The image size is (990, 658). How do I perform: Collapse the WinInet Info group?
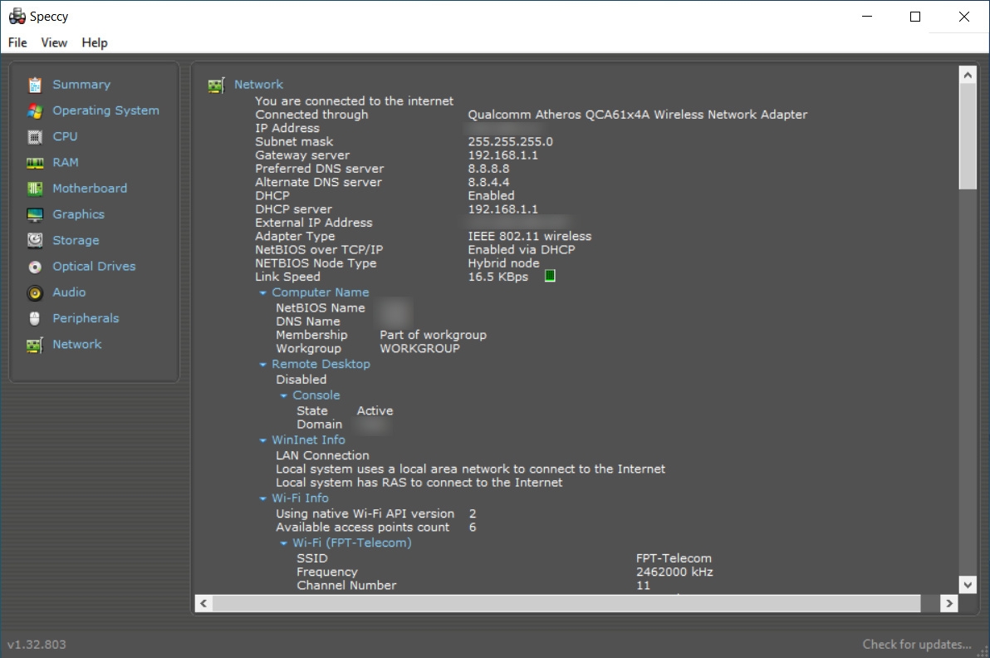[262, 440]
